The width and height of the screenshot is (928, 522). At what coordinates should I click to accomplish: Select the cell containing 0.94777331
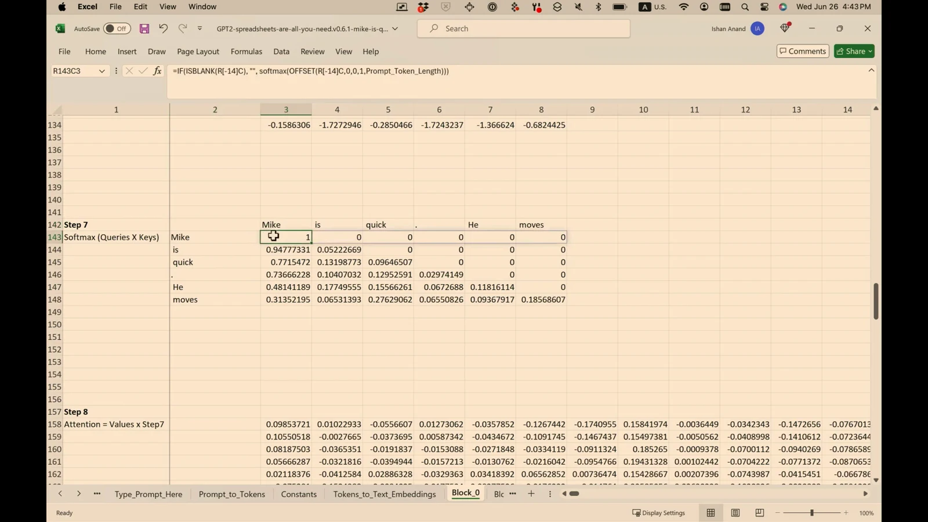pyautogui.click(x=286, y=250)
